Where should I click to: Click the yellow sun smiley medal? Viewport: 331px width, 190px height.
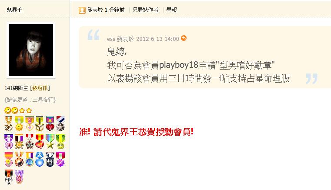tap(19, 123)
